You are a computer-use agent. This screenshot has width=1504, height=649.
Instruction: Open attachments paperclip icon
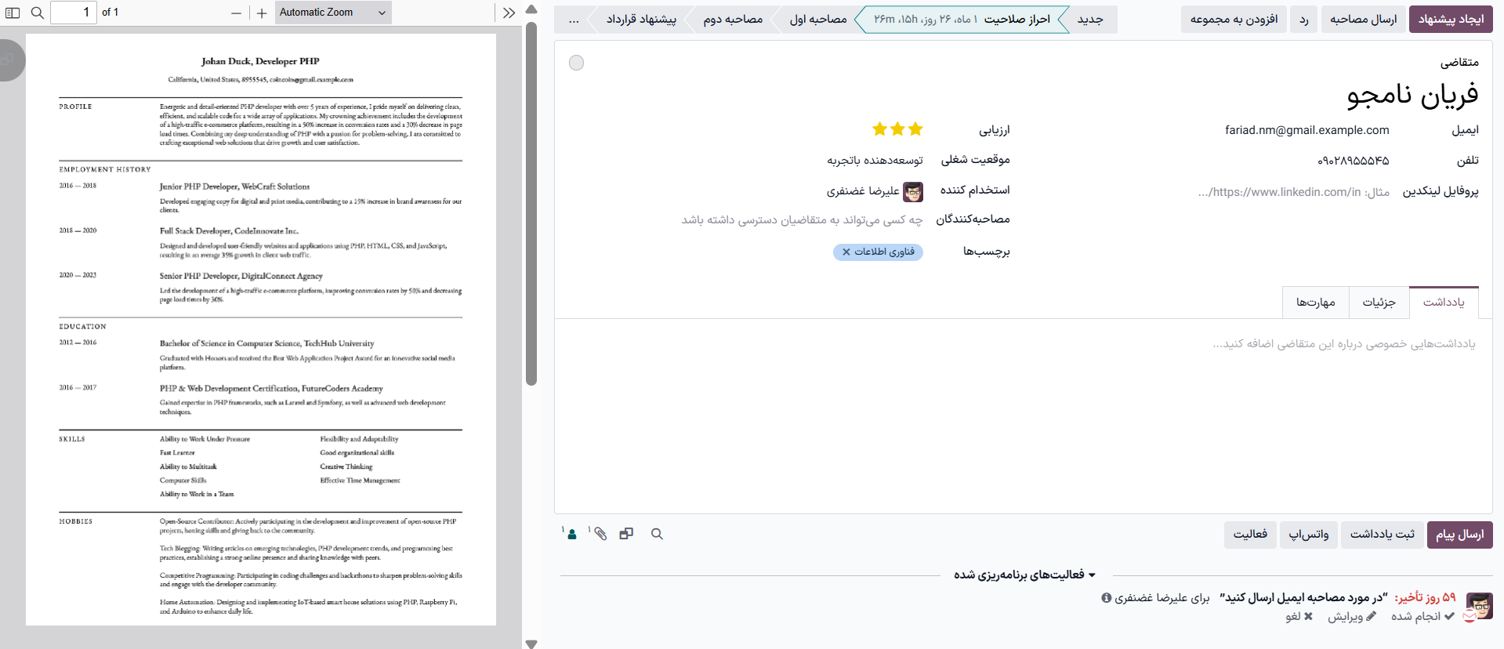point(600,534)
